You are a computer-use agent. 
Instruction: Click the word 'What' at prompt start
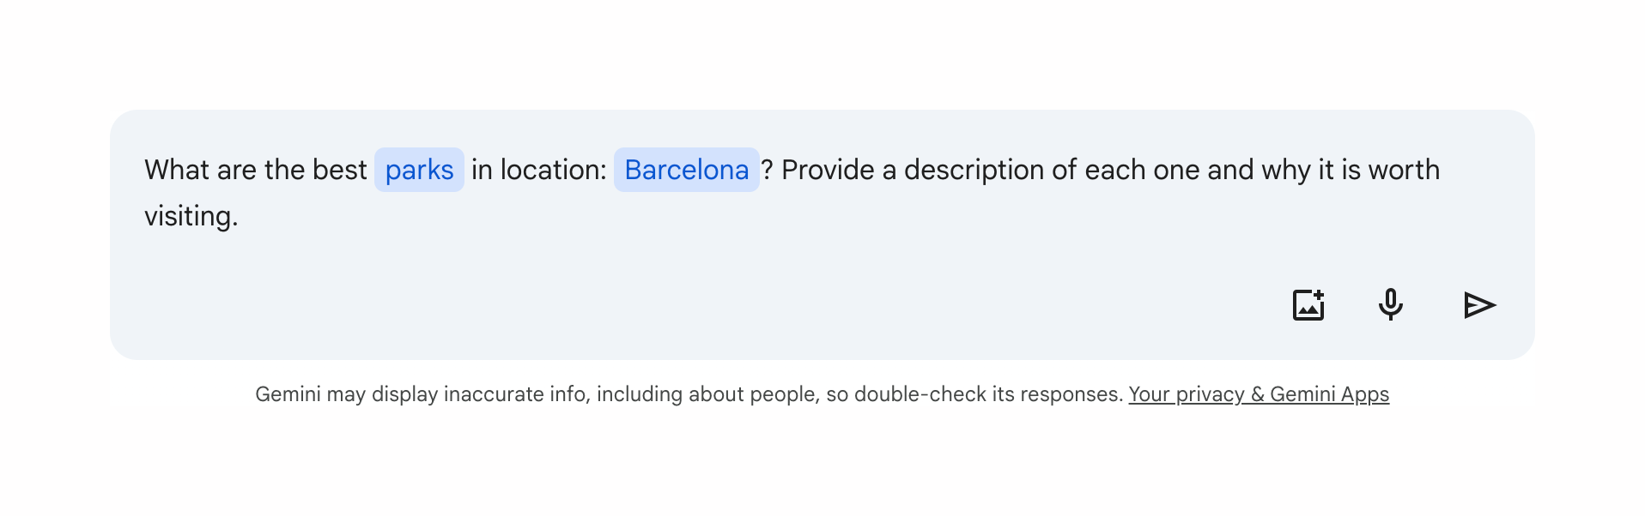point(177,170)
